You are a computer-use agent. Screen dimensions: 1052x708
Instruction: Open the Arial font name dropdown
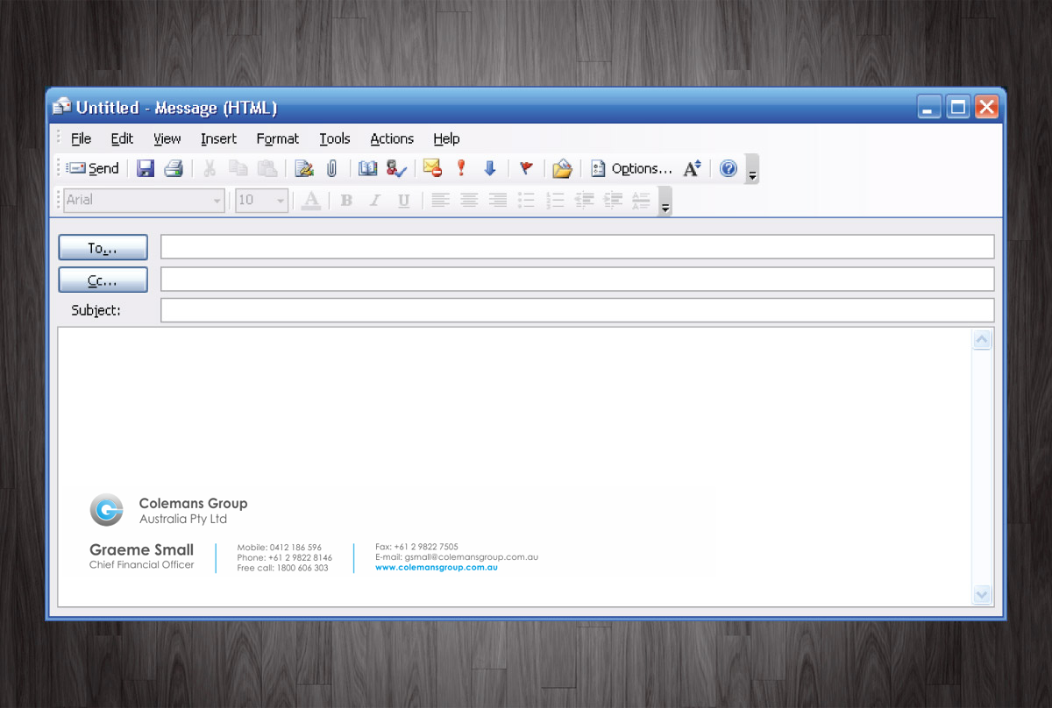(217, 201)
